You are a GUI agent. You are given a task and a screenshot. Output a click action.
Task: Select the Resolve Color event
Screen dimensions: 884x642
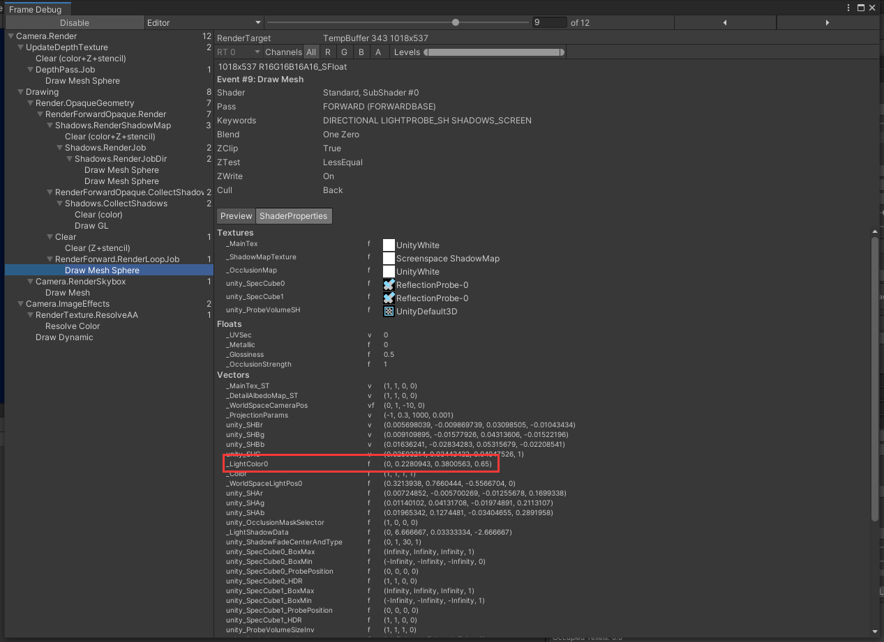(73, 326)
